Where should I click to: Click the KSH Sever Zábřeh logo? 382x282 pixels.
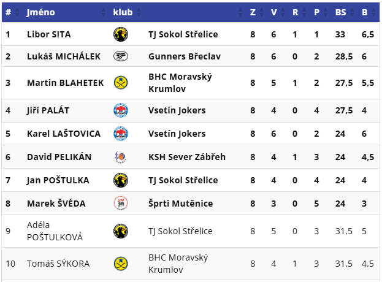121,157
